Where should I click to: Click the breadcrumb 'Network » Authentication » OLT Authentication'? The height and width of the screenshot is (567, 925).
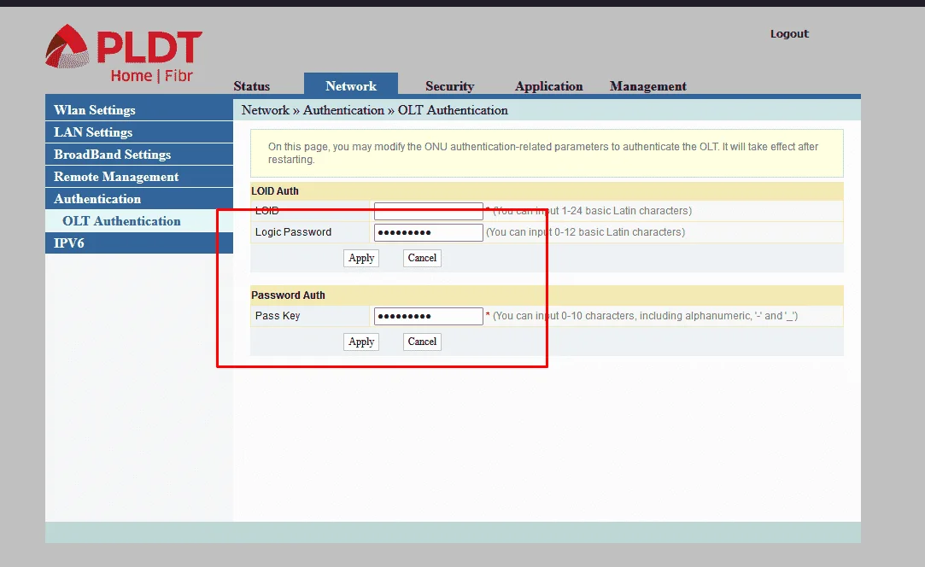pos(375,110)
